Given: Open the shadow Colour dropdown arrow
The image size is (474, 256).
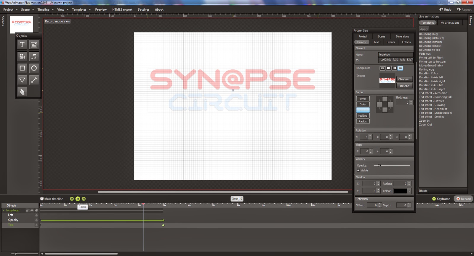Looking at the screenshot, I should coord(409,191).
